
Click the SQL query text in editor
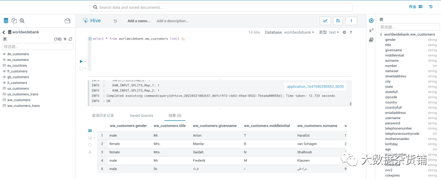tap(139, 39)
